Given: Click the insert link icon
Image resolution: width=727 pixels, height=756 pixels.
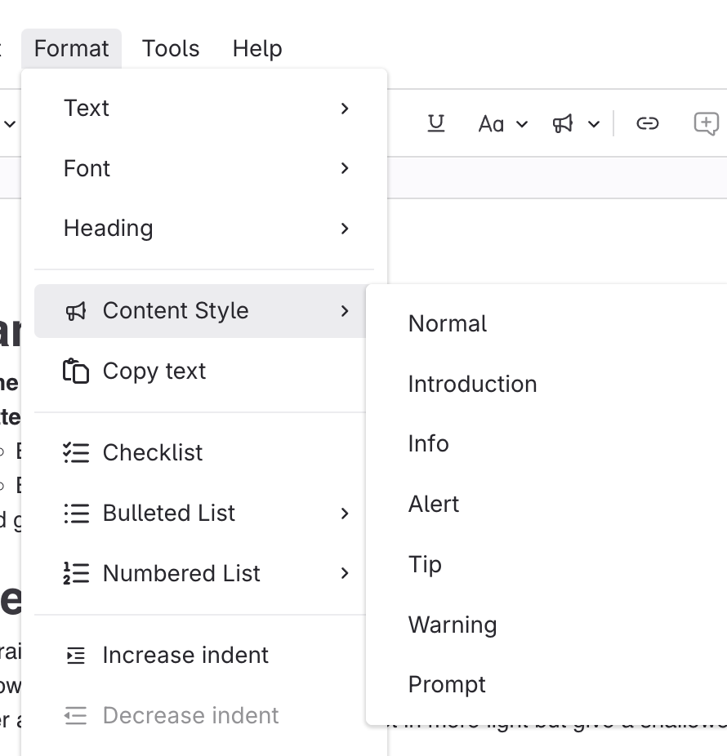Looking at the screenshot, I should (647, 123).
